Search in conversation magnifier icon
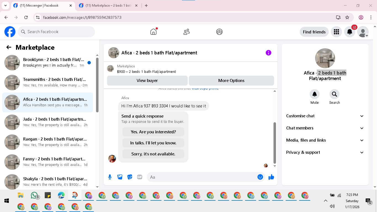Image resolution: width=377 pixels, height=212 pixels. tap(334, 94)
